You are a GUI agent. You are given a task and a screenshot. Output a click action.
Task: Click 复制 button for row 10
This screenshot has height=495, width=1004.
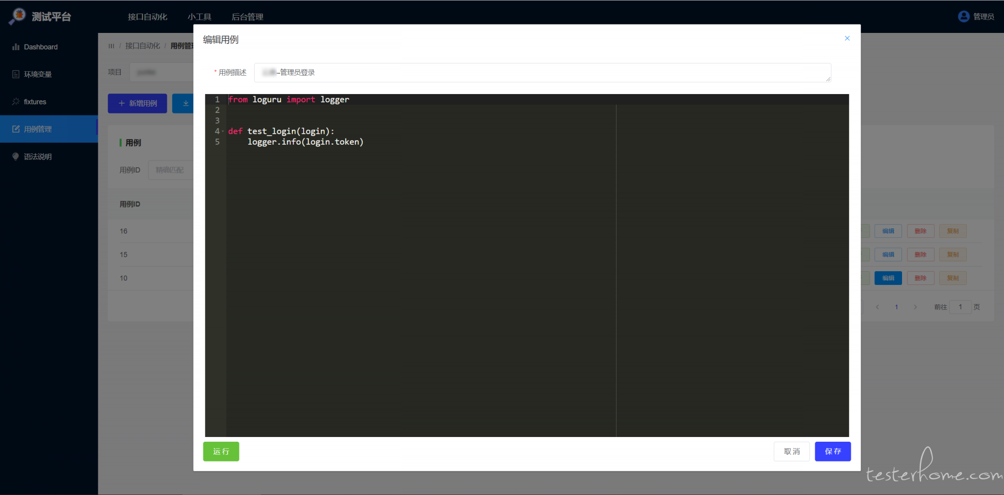[953, 278]
